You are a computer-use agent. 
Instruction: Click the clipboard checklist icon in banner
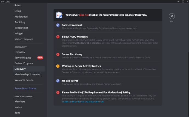[59, 15]
